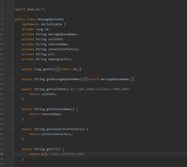Click 'return connectionFactory;' statement
Viewport: 187px width, 167px height.
point(51,134)
